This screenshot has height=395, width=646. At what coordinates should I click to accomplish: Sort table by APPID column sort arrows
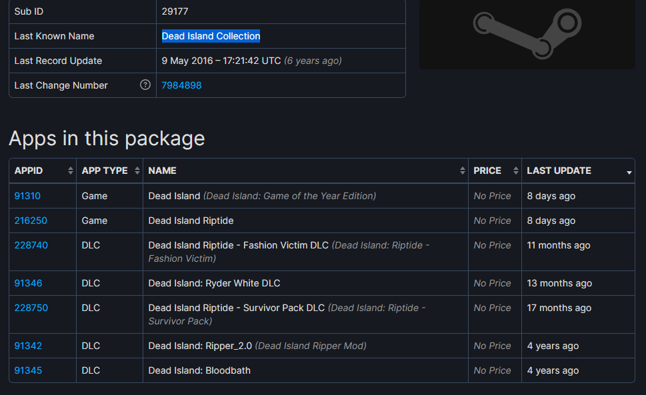tap(71, 171)
